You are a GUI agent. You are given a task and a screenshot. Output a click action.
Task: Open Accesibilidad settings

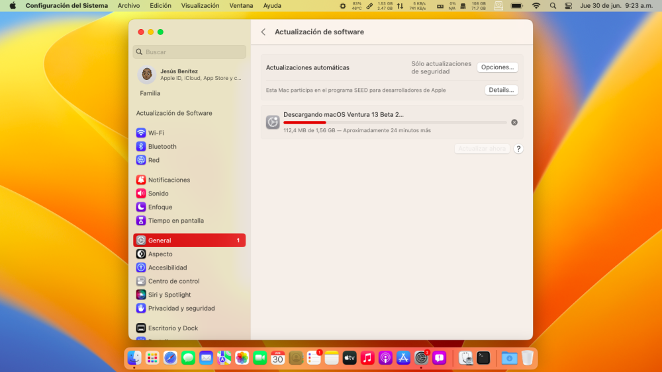pos(189,268)
